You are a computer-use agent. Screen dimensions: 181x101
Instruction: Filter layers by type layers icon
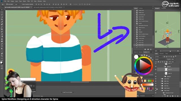(x=169, y=57)
